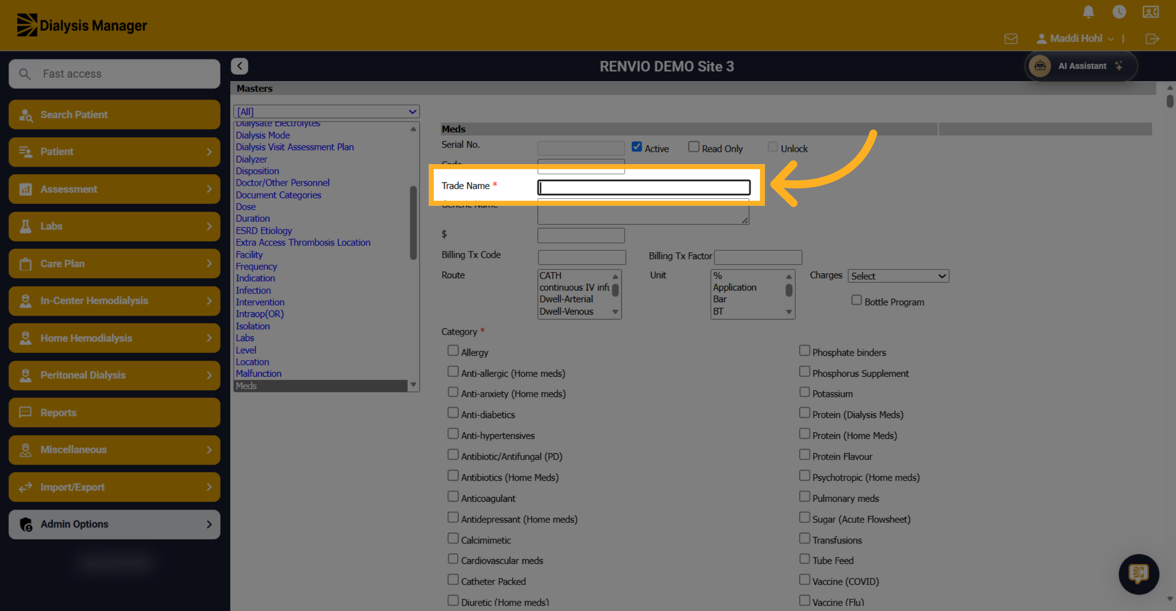Viewport: 1176px width, 611px height.
Task: Check the Allergy category checkbox
Action: click(x=453, y=350)
